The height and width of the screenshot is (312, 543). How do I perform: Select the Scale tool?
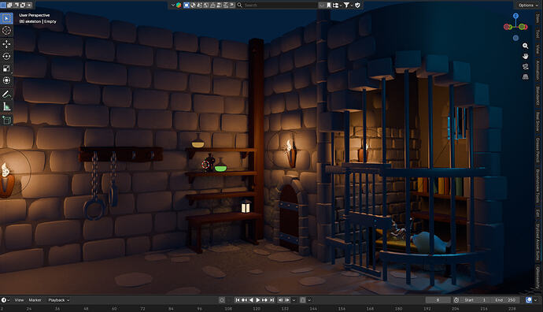(x=6, y=69)
